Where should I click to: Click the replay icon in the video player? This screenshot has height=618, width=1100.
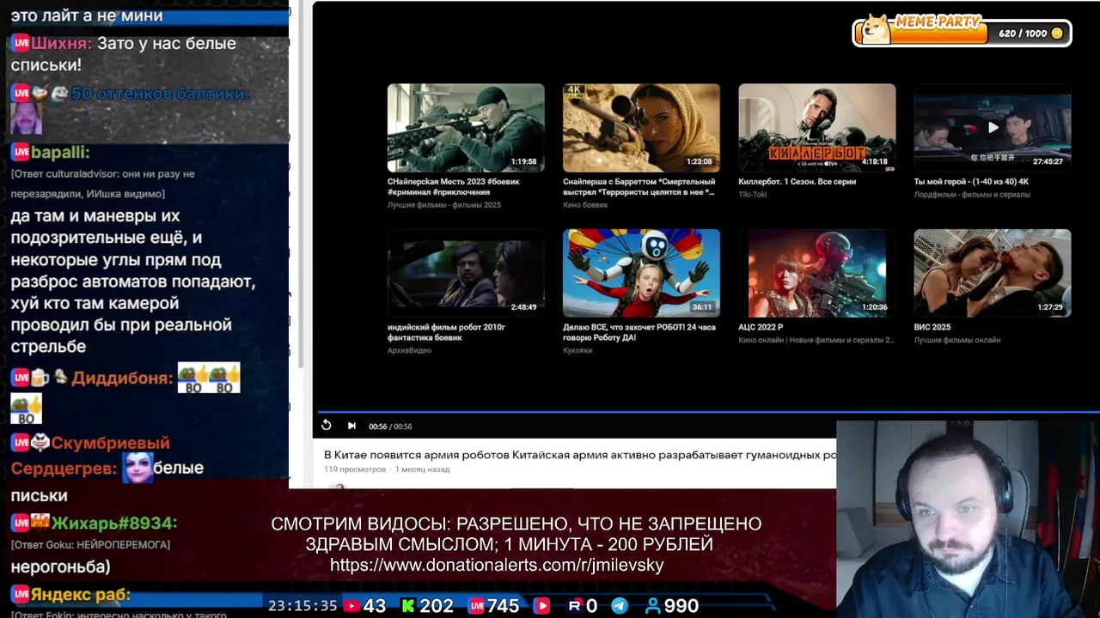(327, 426)
